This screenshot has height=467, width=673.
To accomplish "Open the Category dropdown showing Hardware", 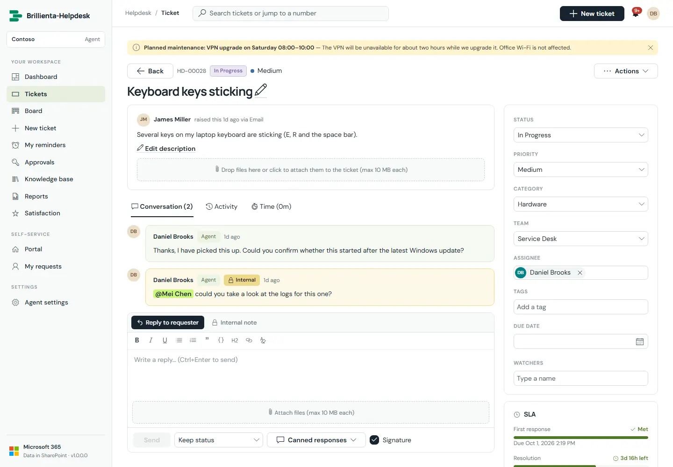I will click(581, 204).
